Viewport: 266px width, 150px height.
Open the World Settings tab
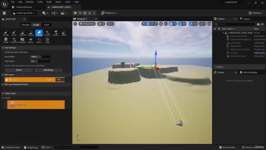coord(249,72)
